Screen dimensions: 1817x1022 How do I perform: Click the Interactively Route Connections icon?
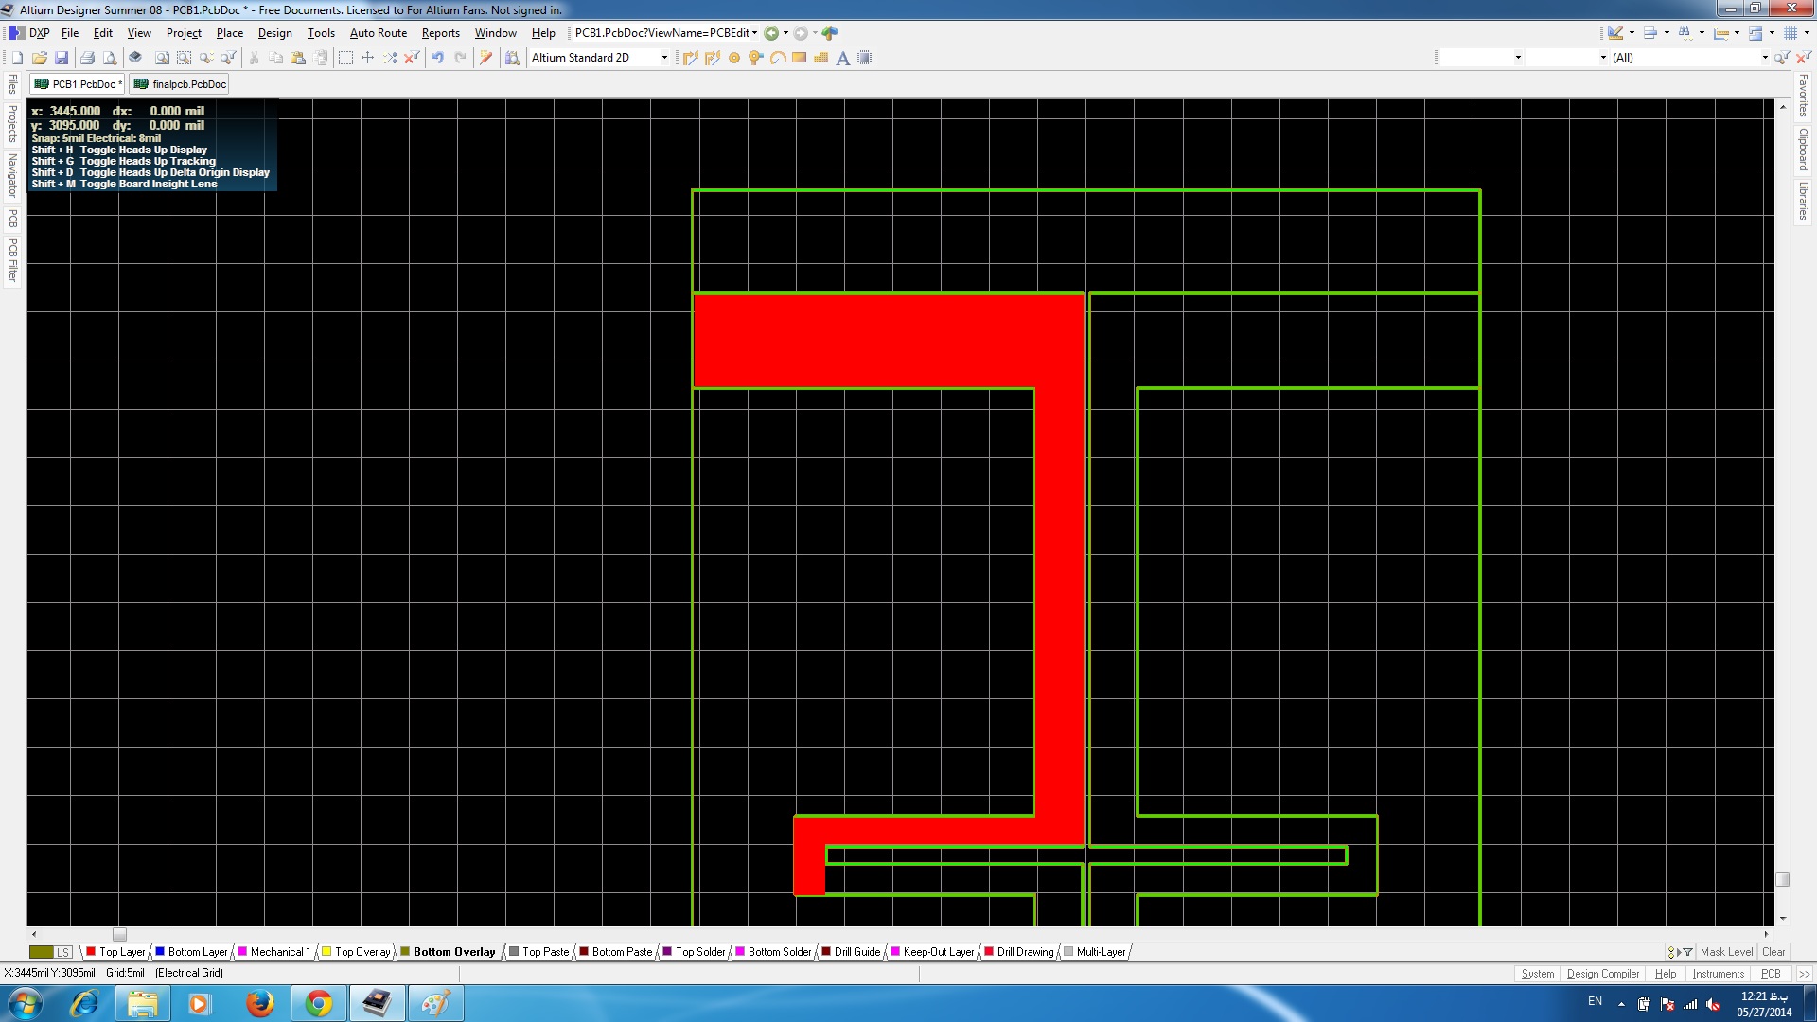click(690, 58)
